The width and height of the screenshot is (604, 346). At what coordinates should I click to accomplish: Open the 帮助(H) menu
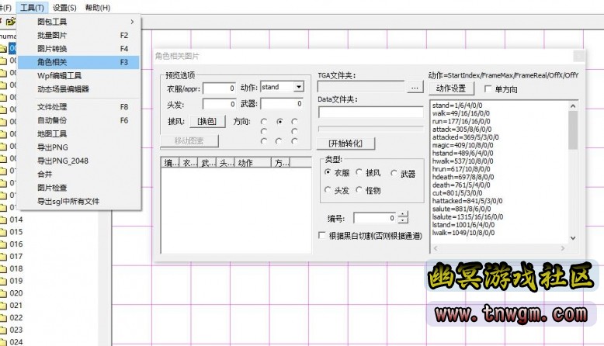coord(98,7)
